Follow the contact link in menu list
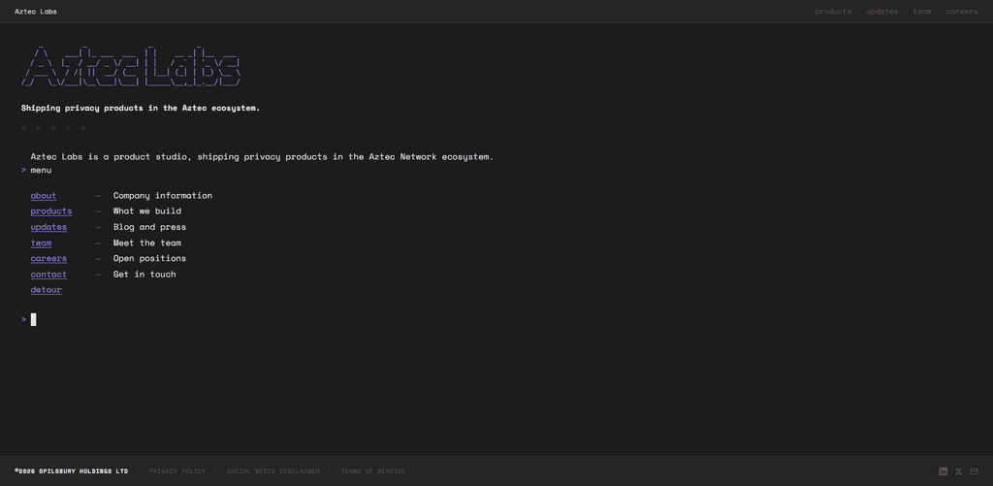The height and width of the screenshot is (486, 993). pyautogui.click(x=48, y=274)
